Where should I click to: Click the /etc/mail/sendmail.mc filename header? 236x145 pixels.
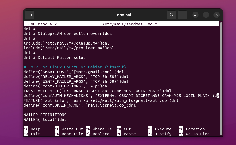pyautogui.click(x=130, y=24)
